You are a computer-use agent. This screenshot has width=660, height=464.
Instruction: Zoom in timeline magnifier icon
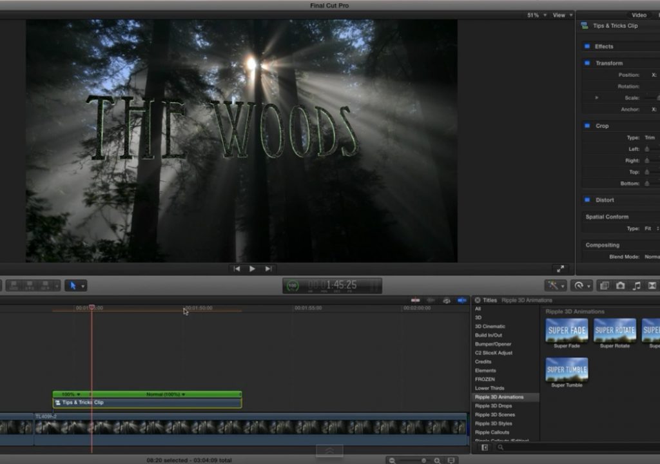click(x=438, y=461)
